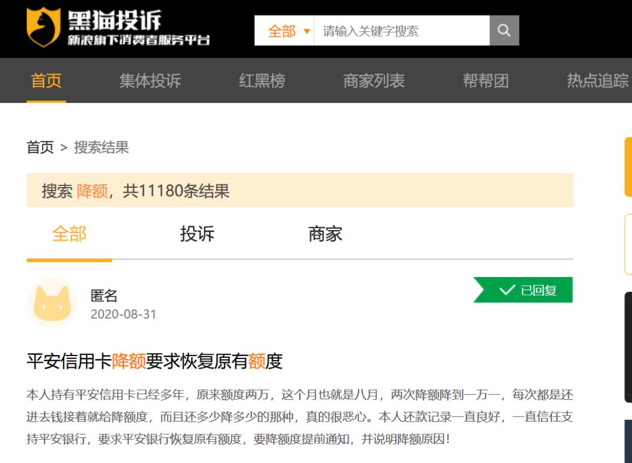Click the green 已回复 status button
This screenshot has height=463, width=632.
point(523,290)
